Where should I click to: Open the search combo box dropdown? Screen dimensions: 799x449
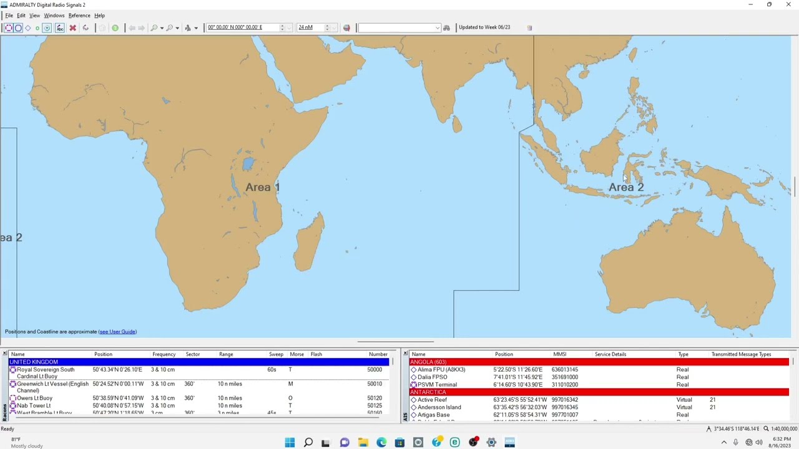point(437,27)
